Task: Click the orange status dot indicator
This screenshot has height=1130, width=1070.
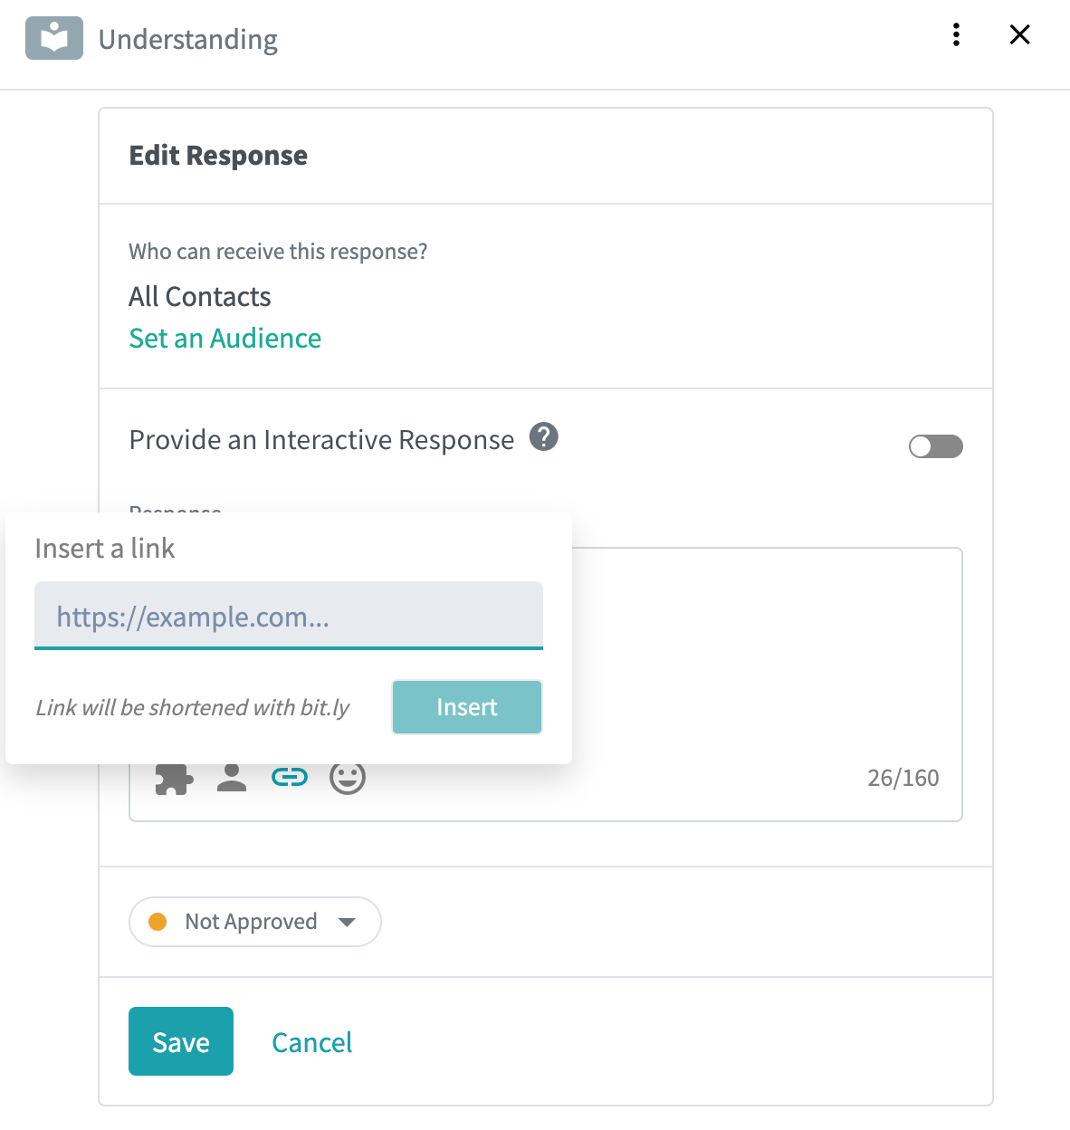Action: click(x=158, y=922)
